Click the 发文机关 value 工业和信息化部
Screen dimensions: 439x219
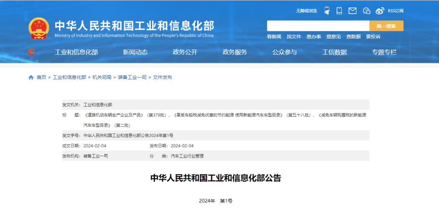pyautogui.click(x=98, y=105)
